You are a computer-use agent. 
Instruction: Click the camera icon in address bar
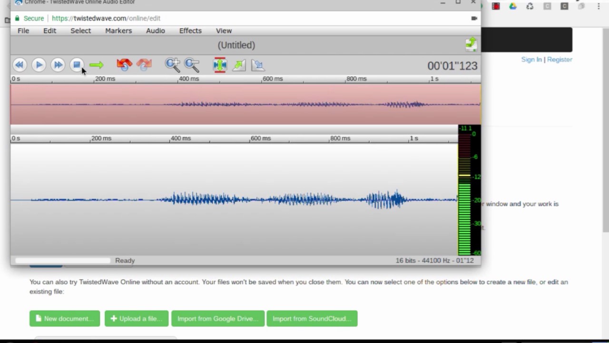[x=474, y=18]
